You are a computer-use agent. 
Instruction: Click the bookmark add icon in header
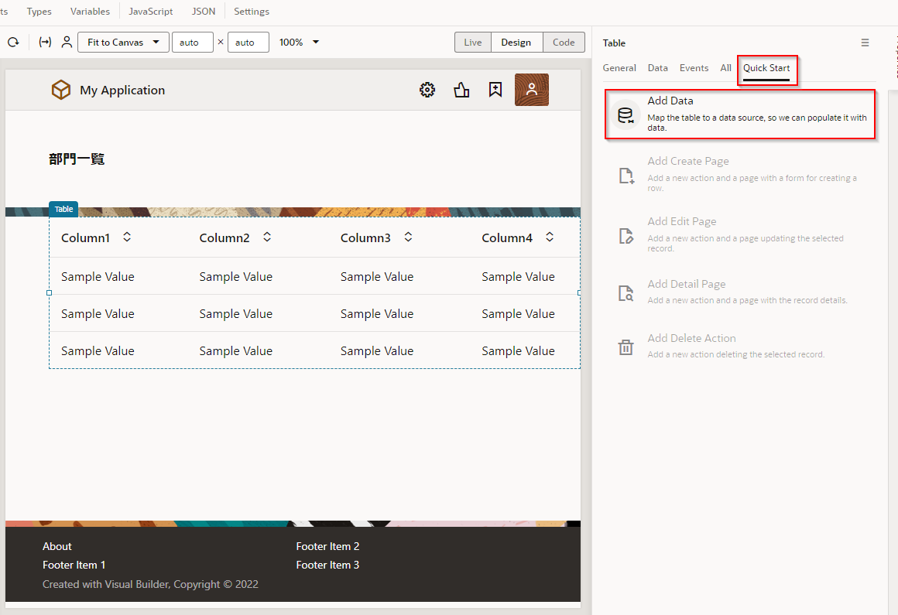point(495,90)
